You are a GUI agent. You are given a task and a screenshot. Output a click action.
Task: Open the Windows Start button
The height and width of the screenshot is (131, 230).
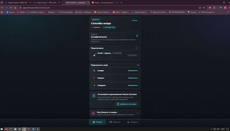1,129
